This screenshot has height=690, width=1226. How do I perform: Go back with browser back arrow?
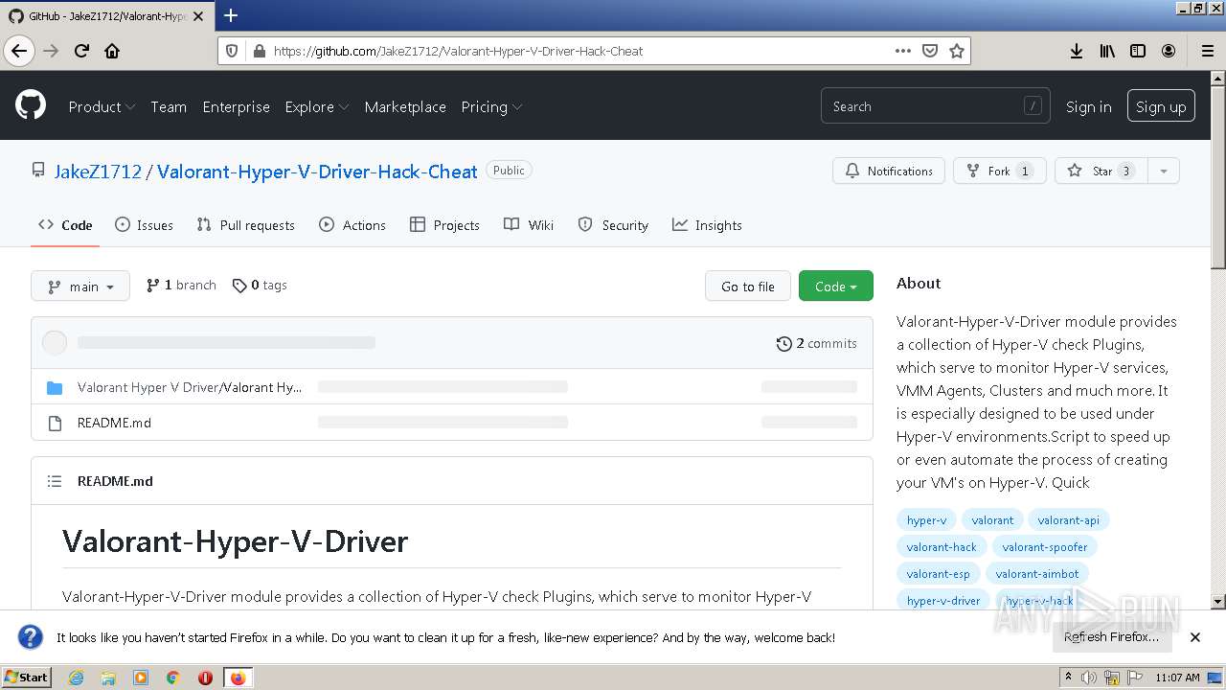tap(19, 51)
